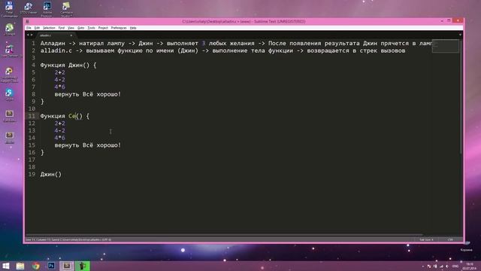Close the alladin.c tab

pyautogui.click(x=71, y=35)
